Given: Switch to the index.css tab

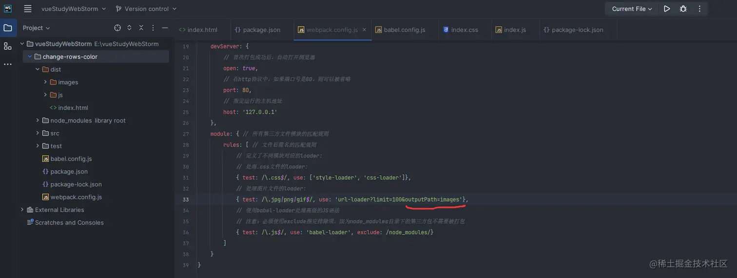Looking at the screenshot, I should [460, 30].
